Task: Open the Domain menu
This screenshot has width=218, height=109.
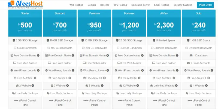Action: pos(92,5)
